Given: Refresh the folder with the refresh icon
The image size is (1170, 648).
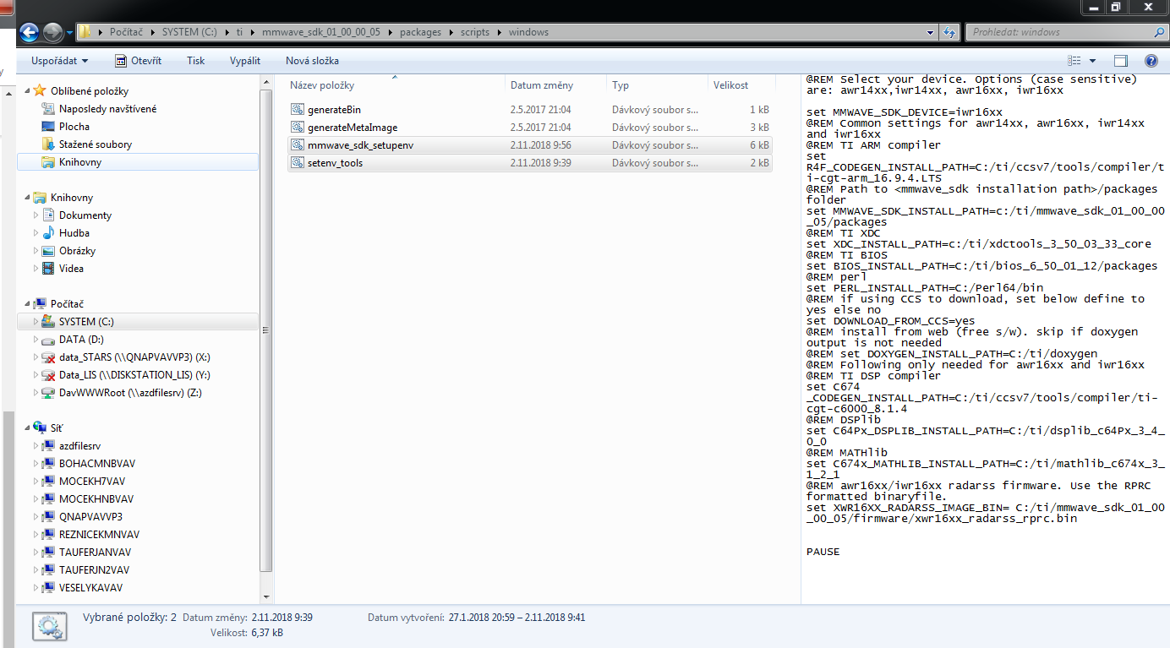Looking at the screenshot, I should 949,31.
